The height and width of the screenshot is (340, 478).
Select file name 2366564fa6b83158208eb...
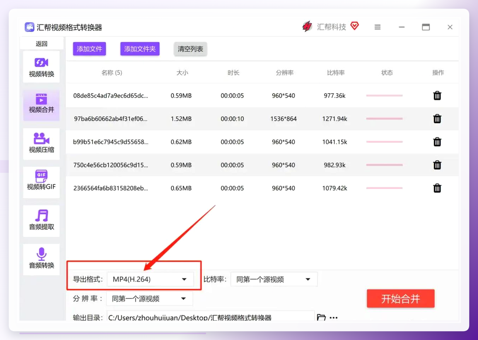[x=111, y=188]
